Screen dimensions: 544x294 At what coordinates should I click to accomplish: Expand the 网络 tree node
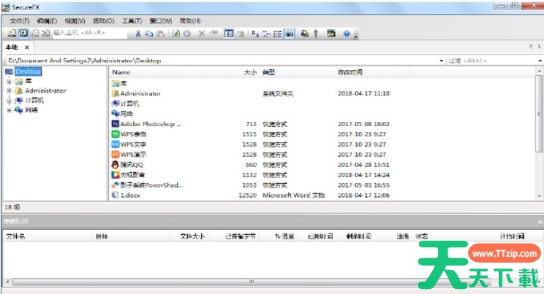(x=9, y=110)
